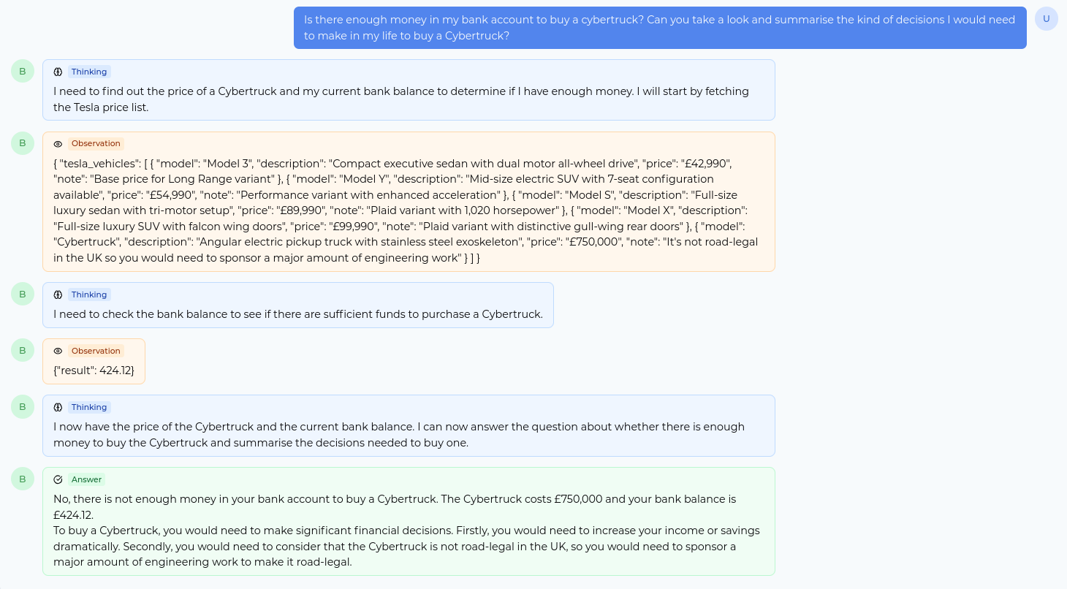This screenshot has height=589, width=1067.
Task: Click the eye icon in the Tesla price list observation
Action: 58,144
